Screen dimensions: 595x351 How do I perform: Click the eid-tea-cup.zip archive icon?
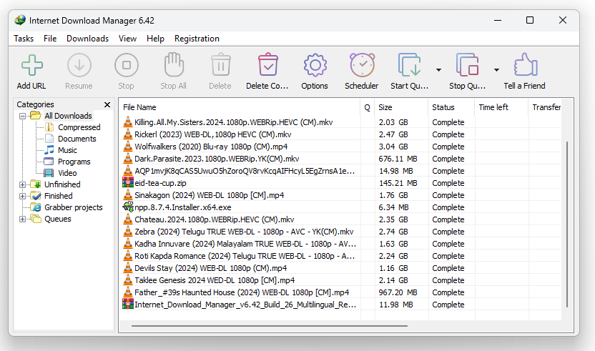click(x=128, y=183)
